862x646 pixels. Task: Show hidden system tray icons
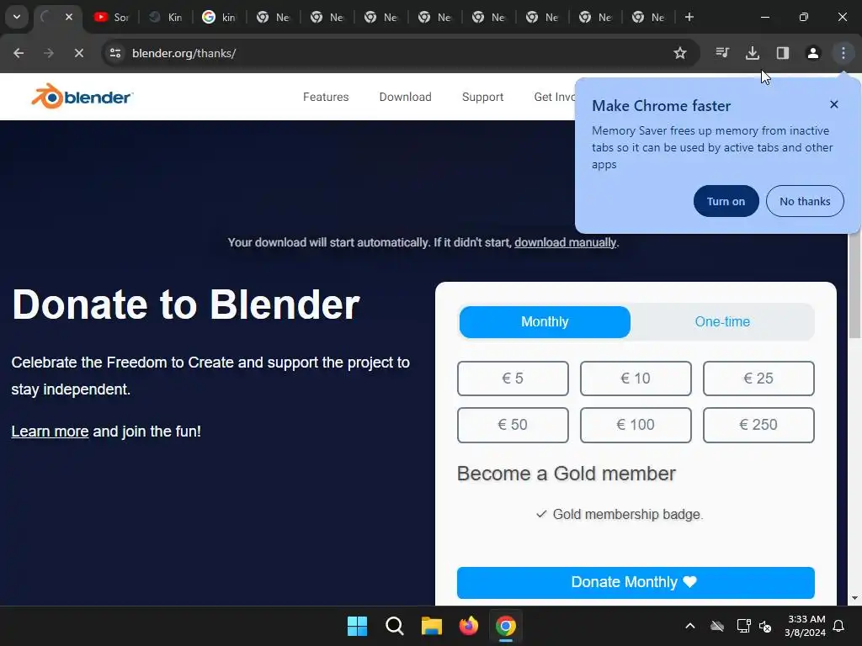click(690, 626)
